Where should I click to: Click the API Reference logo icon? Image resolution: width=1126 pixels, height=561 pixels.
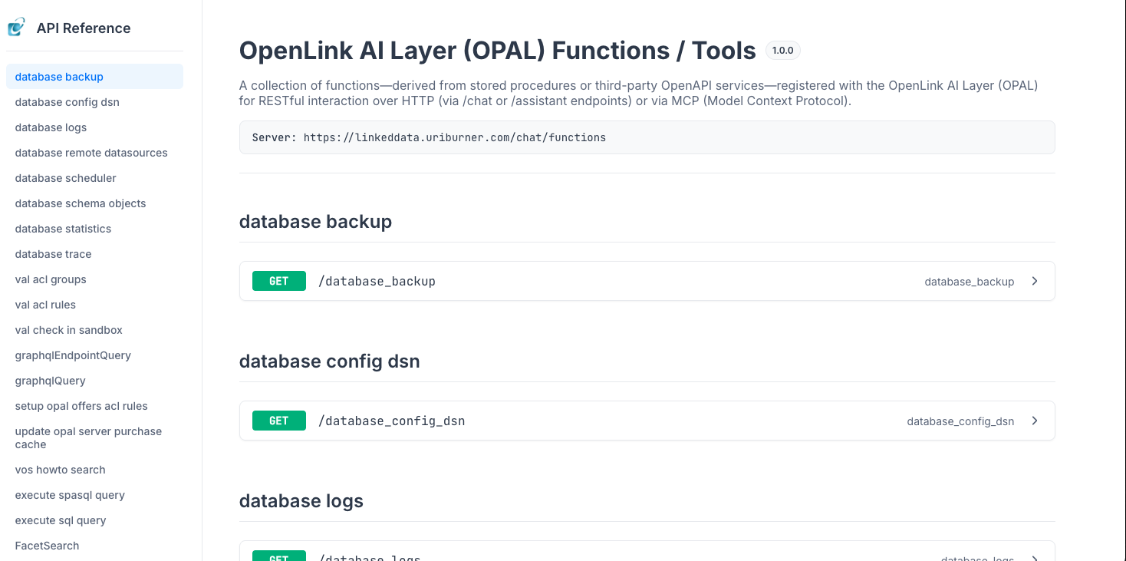click(x=16, y=28)
